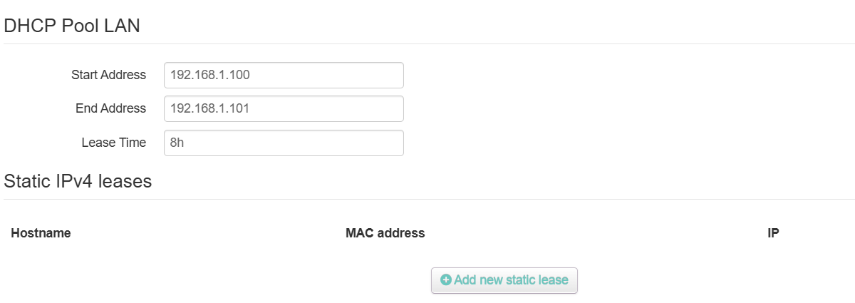Click the End Address label
The image size is (855, 303).
click(x=110, y=108)
